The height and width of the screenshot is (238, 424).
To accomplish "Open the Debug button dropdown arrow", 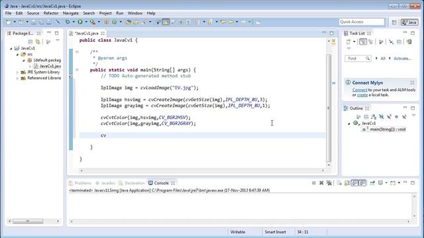I will [x=74, y=22].
